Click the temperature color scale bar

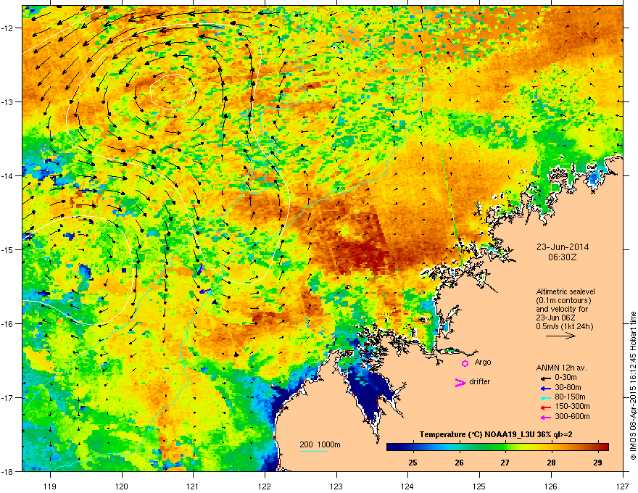497,447
